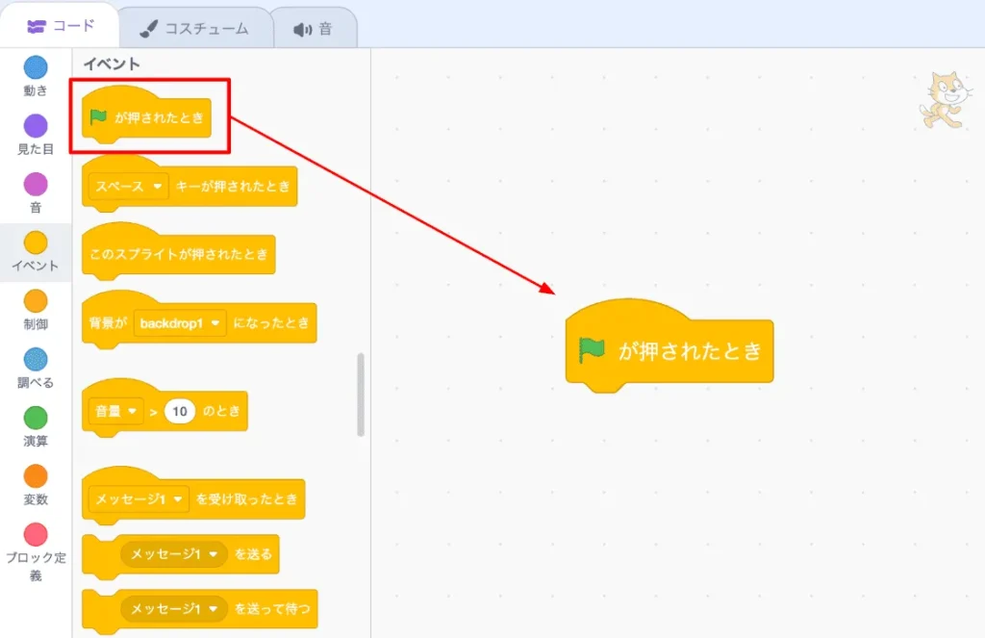This screenshot has height=638, width=985.
Task: Open the メッセージ1 dropdown in を送って待つ block
Action: 173,608
